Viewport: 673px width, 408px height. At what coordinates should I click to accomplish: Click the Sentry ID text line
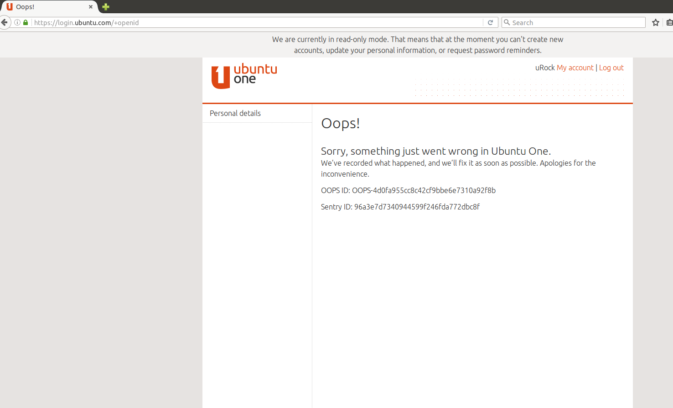click(400, 207)
